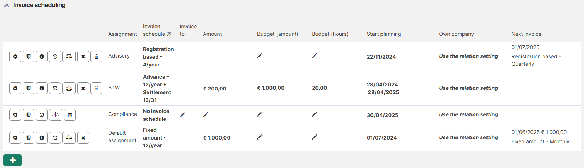
Task: Select the Start planning date 30/04/2025
Action: [382, 115]
